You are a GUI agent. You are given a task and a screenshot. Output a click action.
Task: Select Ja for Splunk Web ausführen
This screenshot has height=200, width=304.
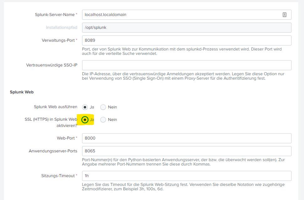85,107
